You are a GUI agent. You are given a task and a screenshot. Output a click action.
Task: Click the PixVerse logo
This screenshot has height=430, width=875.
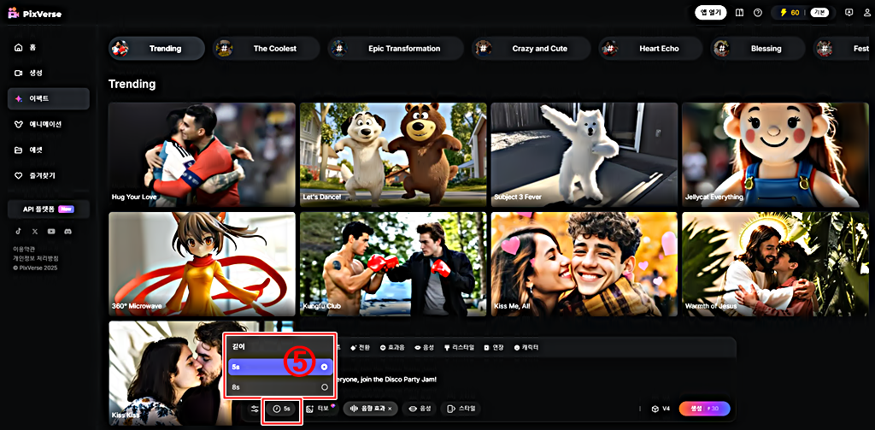point(35,14)
